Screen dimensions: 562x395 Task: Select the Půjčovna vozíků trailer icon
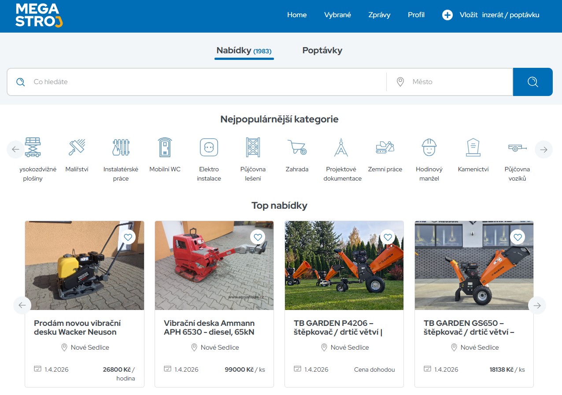click(518, 148)
